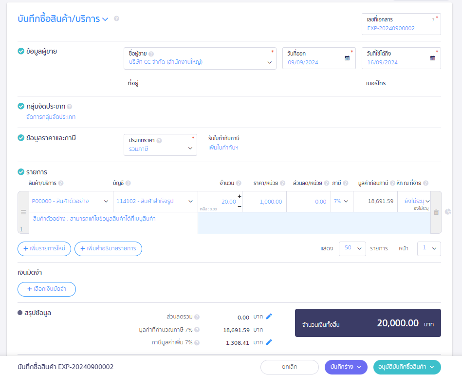Click สรุปข้อมูล section bullet indicator
The height and width of the screenshot is (375, 462).
click(20, 313)
